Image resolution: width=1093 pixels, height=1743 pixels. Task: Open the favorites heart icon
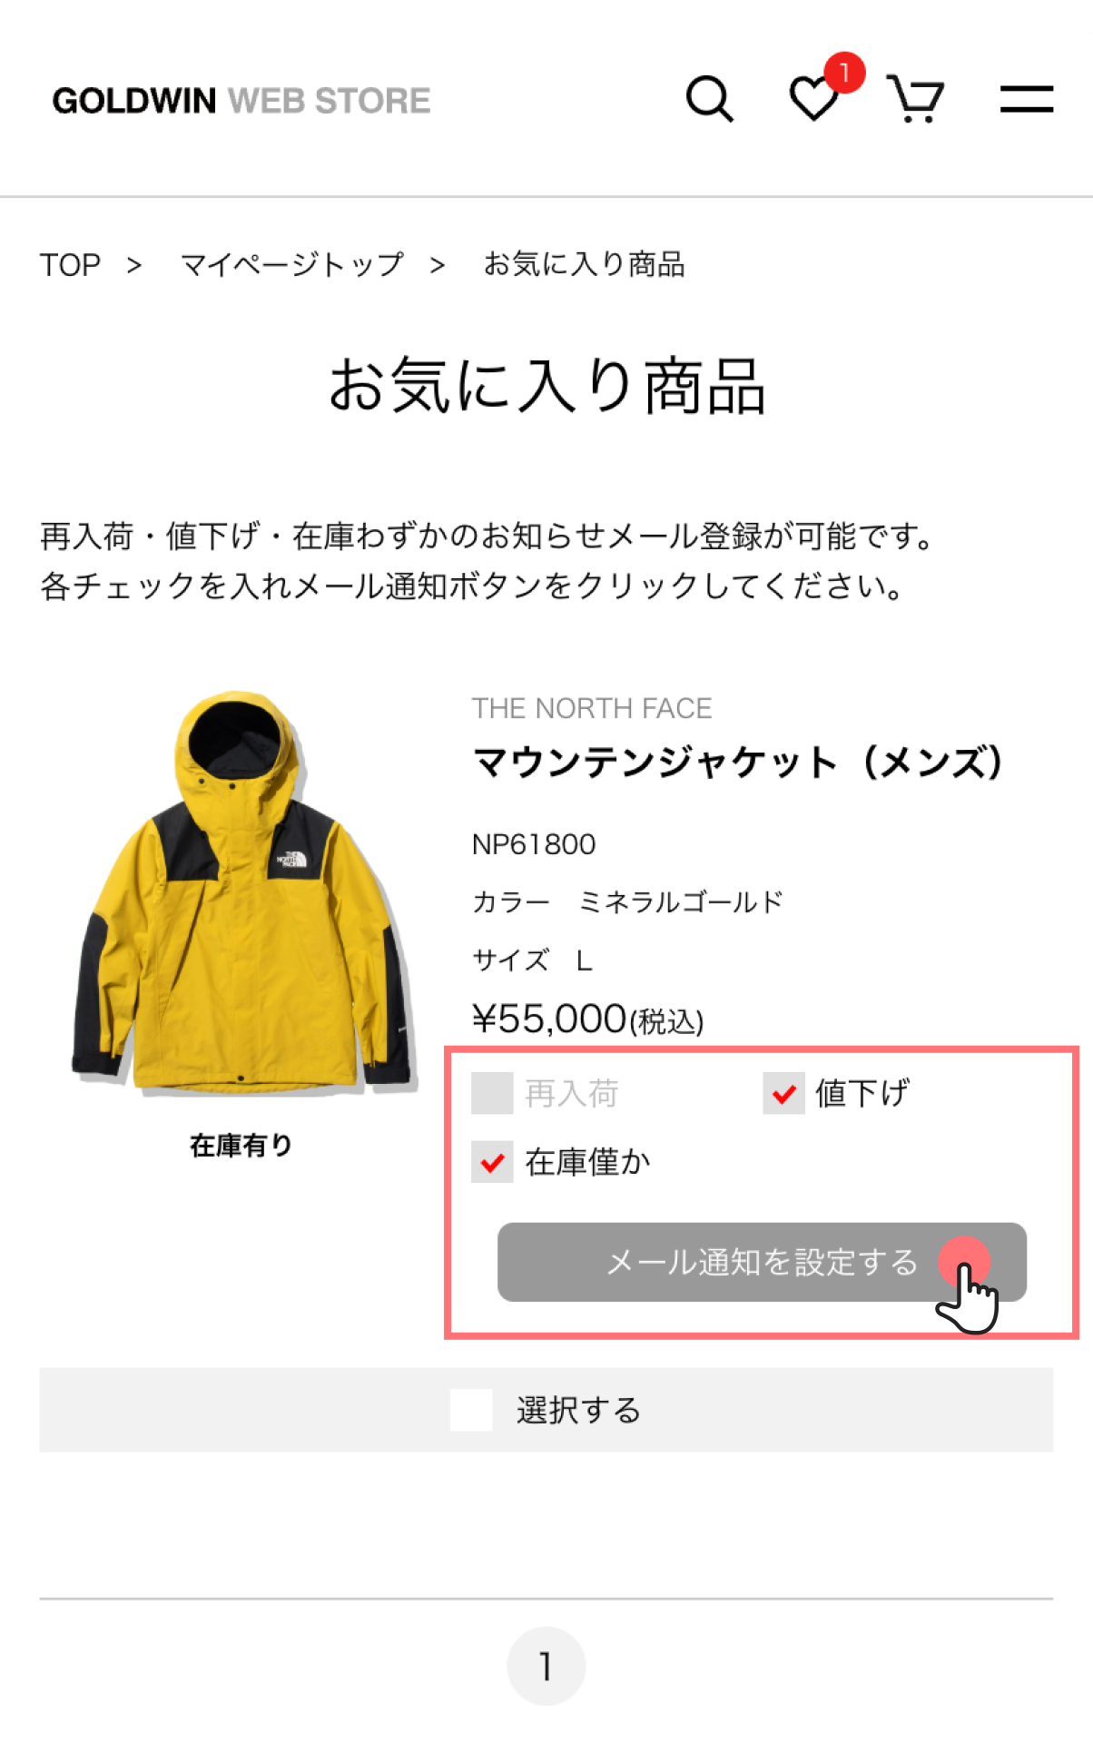[x=813, y=99]
